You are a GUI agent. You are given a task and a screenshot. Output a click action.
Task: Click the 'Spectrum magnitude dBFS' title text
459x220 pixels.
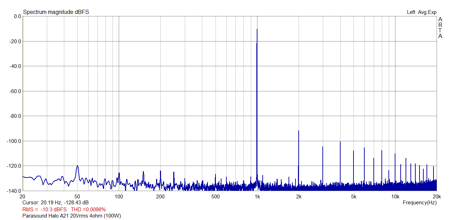[56, 12]
